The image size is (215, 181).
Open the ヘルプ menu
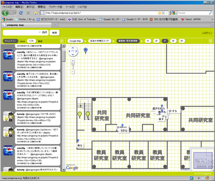tap(82, 7)
